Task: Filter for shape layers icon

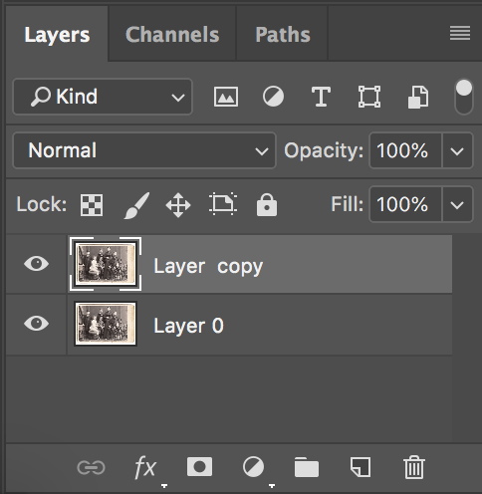Action: click(x=369, y=97)
